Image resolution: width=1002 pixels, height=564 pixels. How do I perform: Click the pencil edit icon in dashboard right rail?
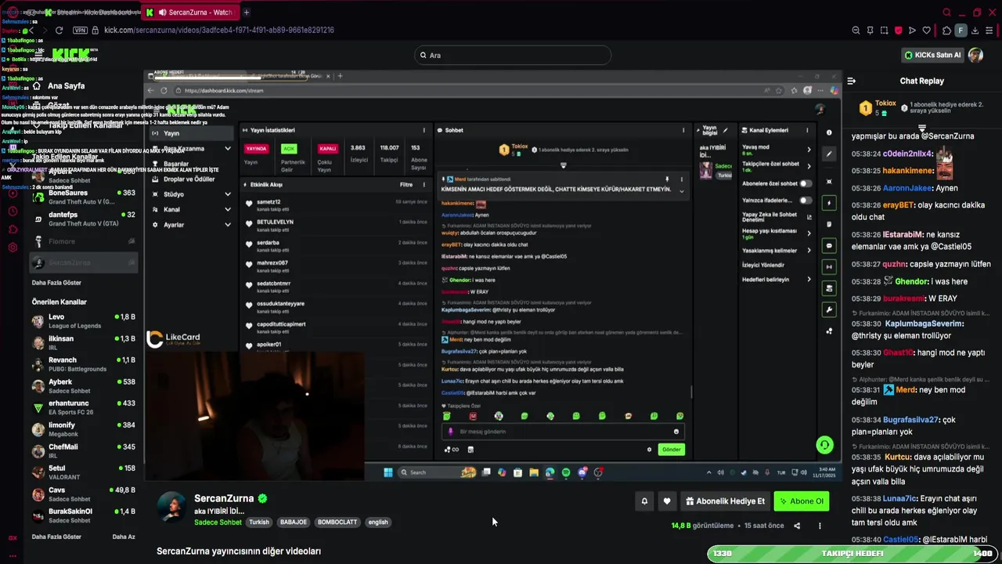click(829, 154)
